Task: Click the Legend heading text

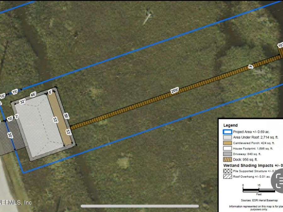Action: 230,125
